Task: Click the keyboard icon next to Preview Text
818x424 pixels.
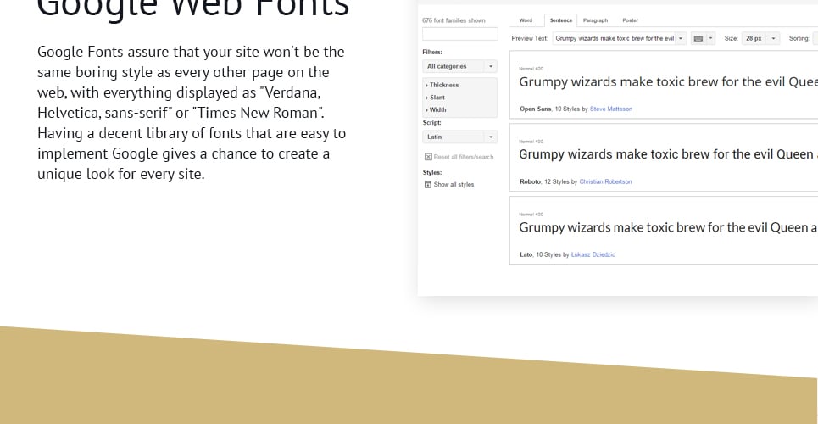Action: click(698, 39)
